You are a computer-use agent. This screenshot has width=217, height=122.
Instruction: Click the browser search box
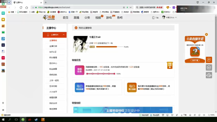coord(150,7)
